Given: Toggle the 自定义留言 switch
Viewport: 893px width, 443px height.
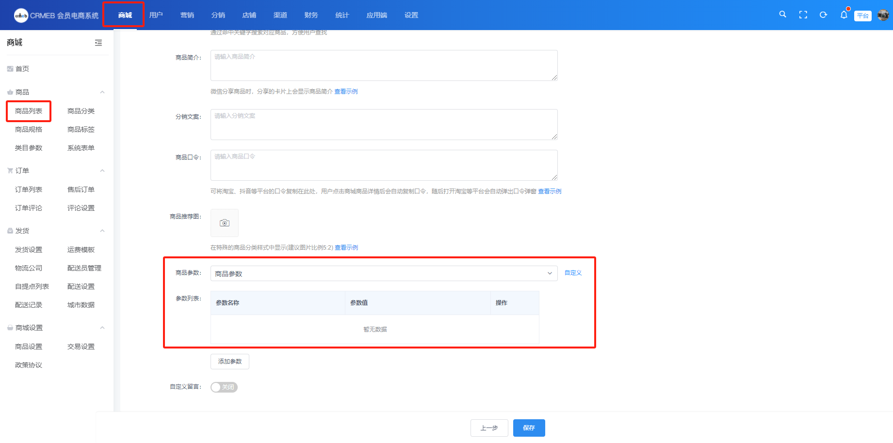Looking at the screenshot, I should 224,387.
